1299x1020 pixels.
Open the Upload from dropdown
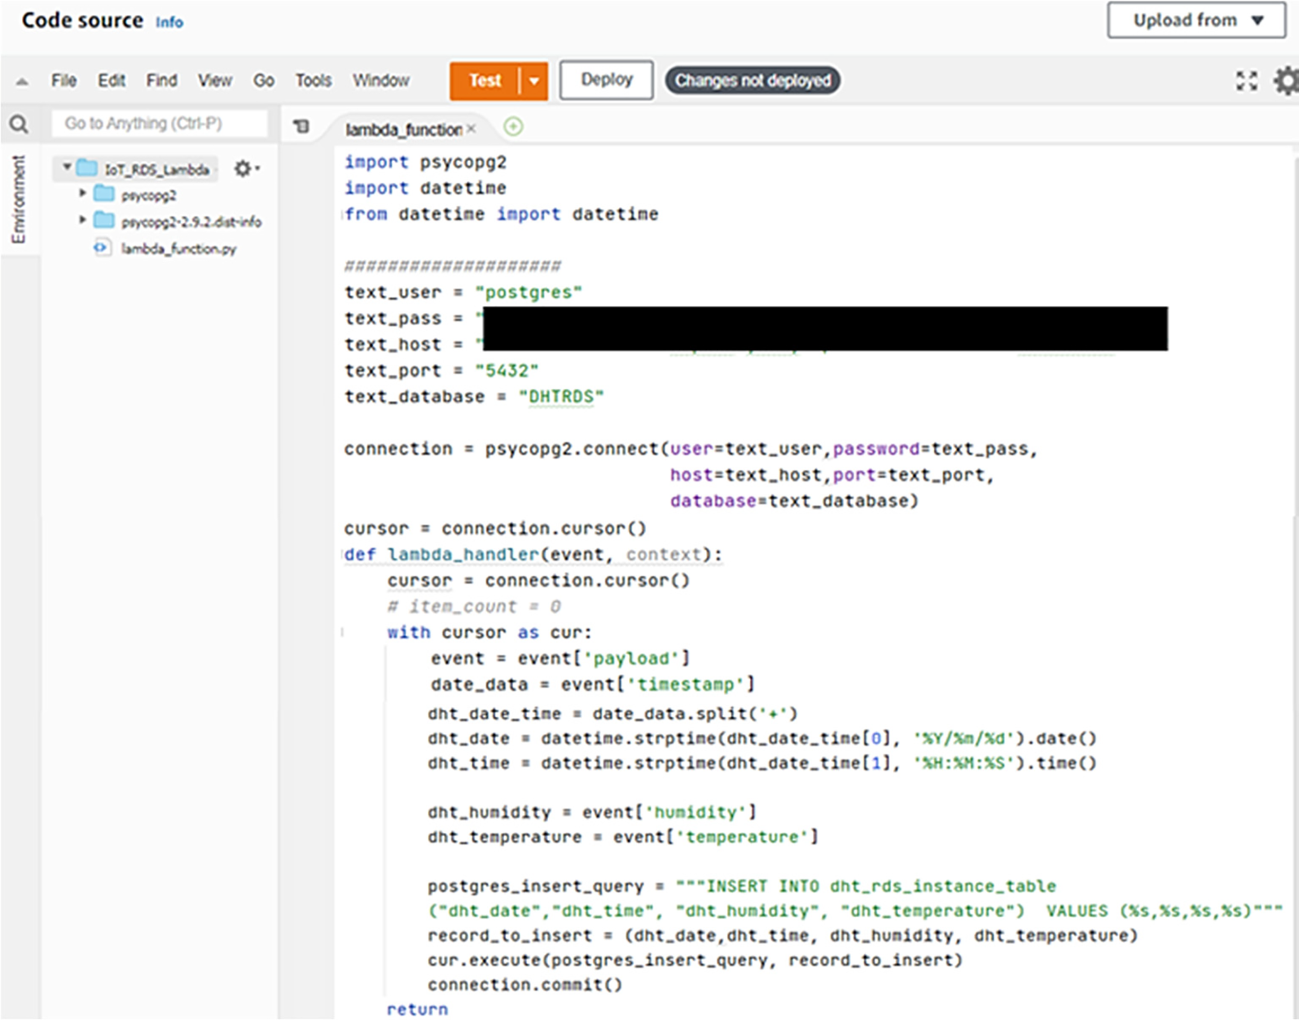[x=1196, y=21]
